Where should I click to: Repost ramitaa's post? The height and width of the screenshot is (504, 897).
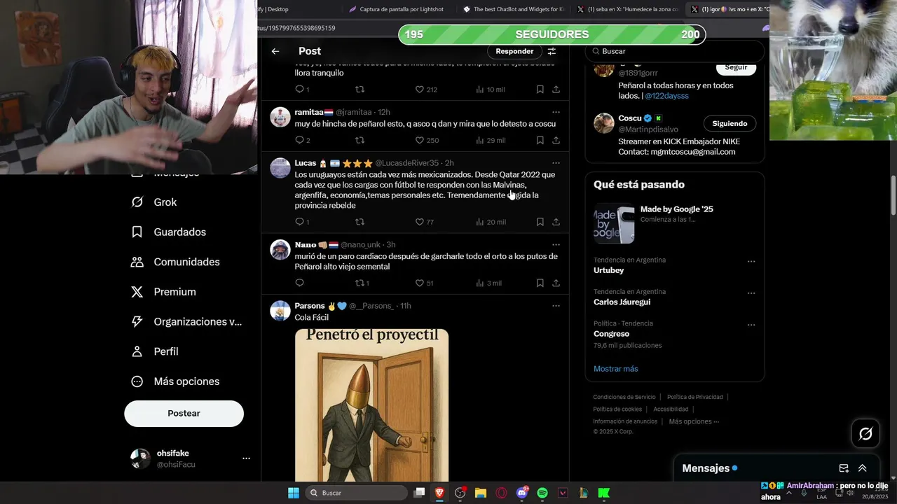point(360,140)
